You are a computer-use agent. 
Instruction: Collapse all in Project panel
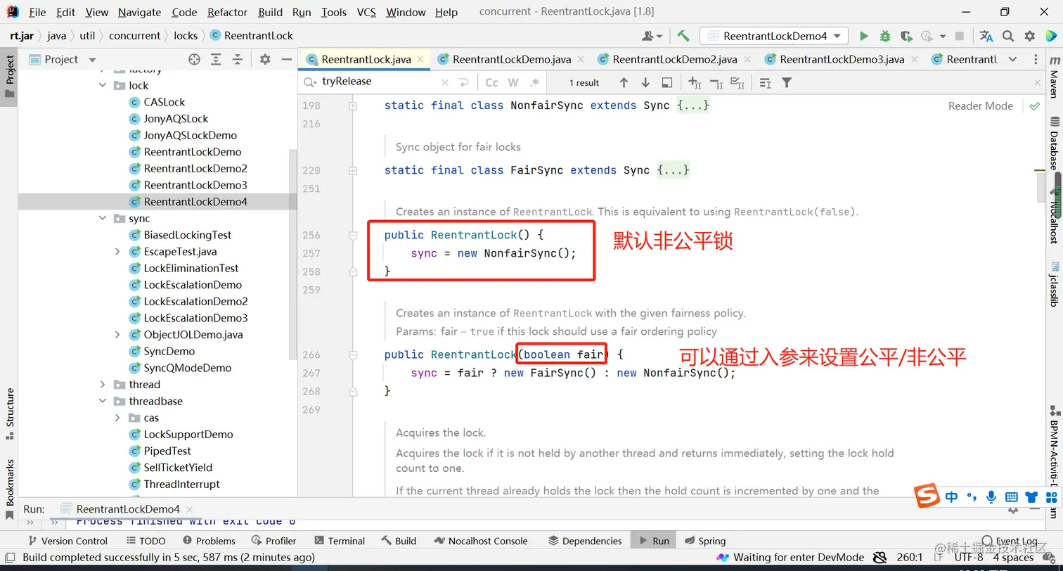coord(238,60)
